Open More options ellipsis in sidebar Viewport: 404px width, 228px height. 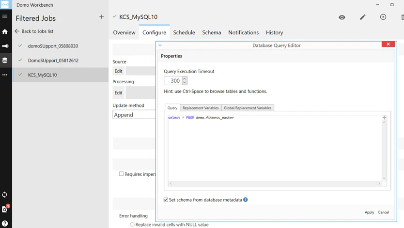pyautogui.click(x=5, y=75)
